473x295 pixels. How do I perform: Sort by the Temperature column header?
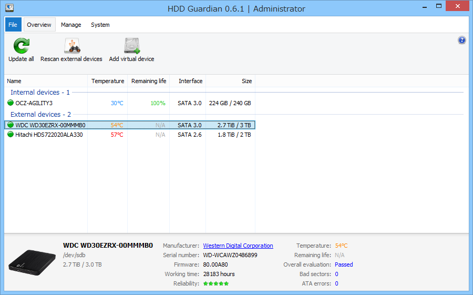pyautogui.click(x=108, y=81)
